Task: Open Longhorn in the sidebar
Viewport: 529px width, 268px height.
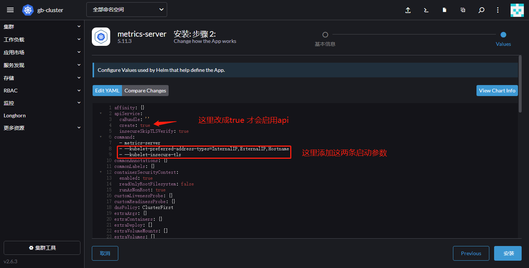Action: pos(15,115)
